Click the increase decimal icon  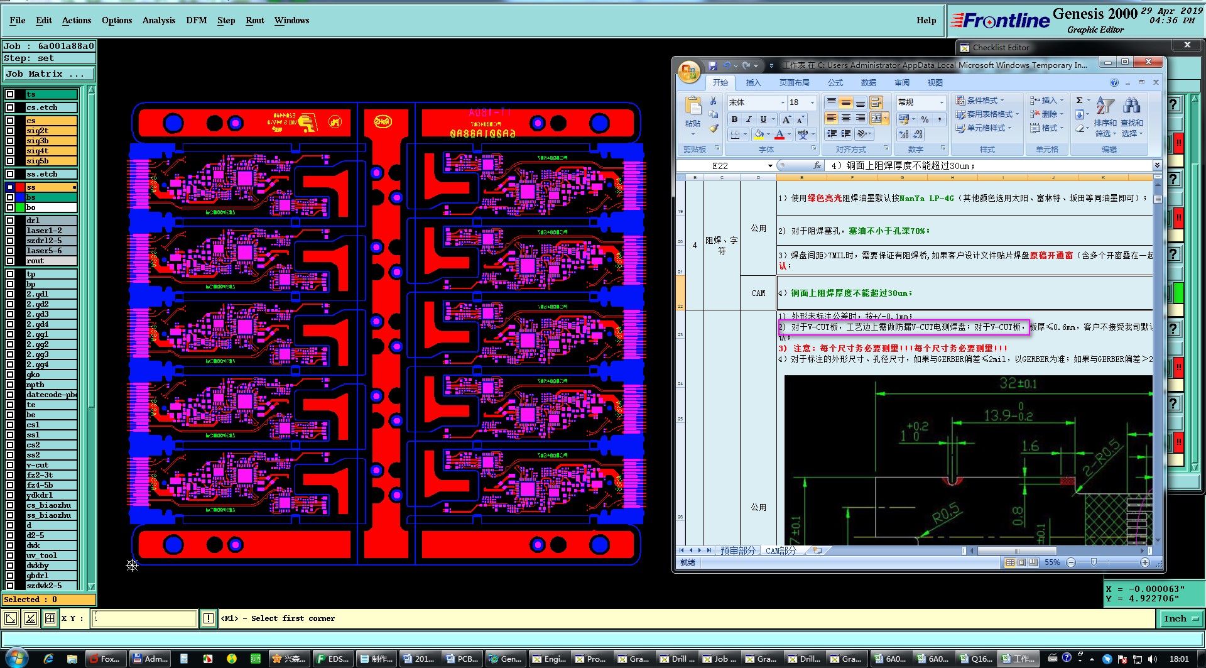point(904,134)
